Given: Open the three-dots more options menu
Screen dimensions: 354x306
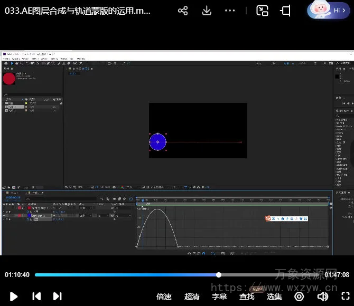Looking at the screenshot, I should coord(230,11).
